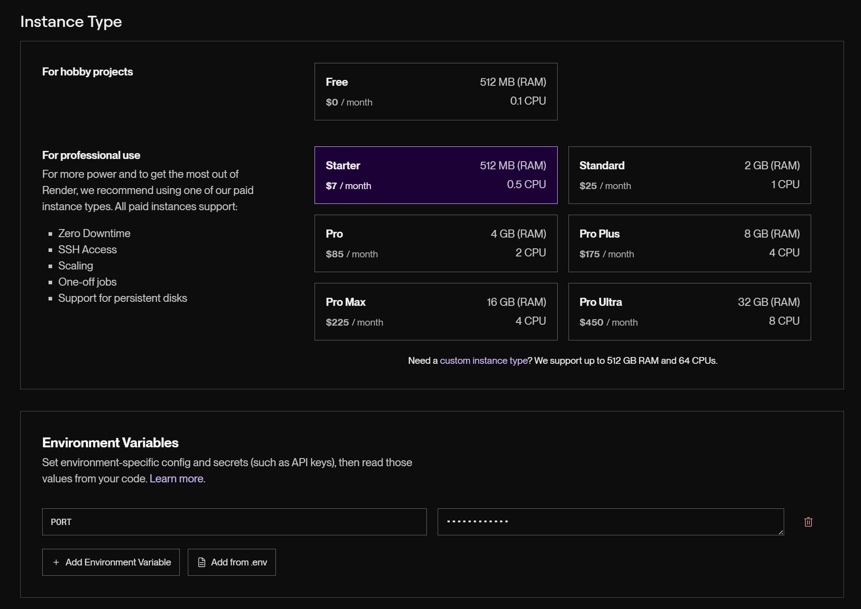Select the Pro Ultra instance type

(689, 312)
